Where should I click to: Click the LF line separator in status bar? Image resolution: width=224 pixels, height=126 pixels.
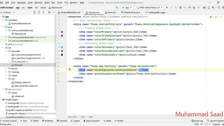pos(202,124)
